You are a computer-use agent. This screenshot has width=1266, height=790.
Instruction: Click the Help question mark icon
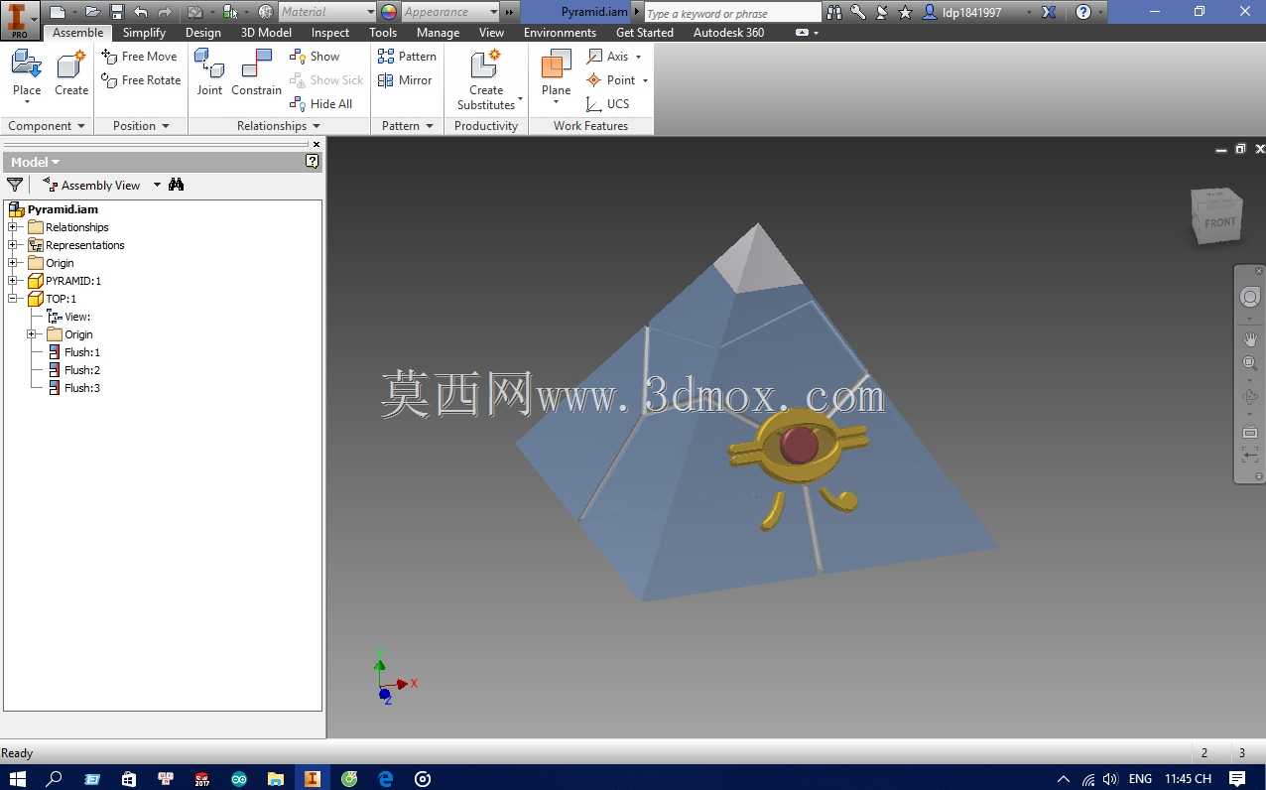(x=1083, y=12)
